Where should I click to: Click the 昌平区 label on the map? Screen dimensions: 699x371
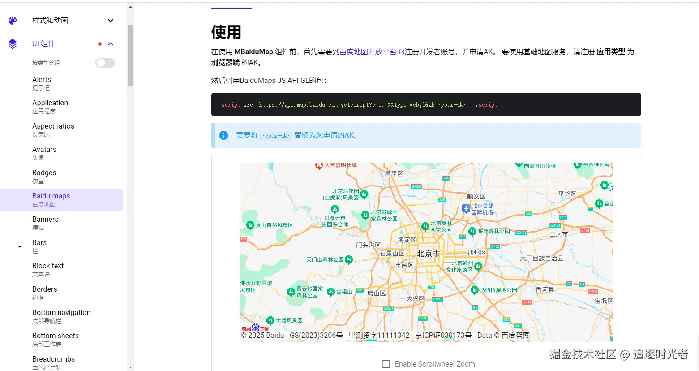coord(394,173)
